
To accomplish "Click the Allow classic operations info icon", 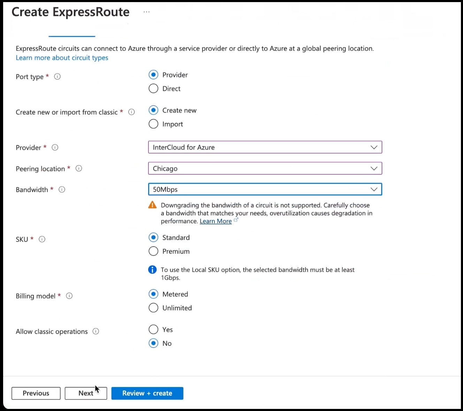I will (96, 331).
